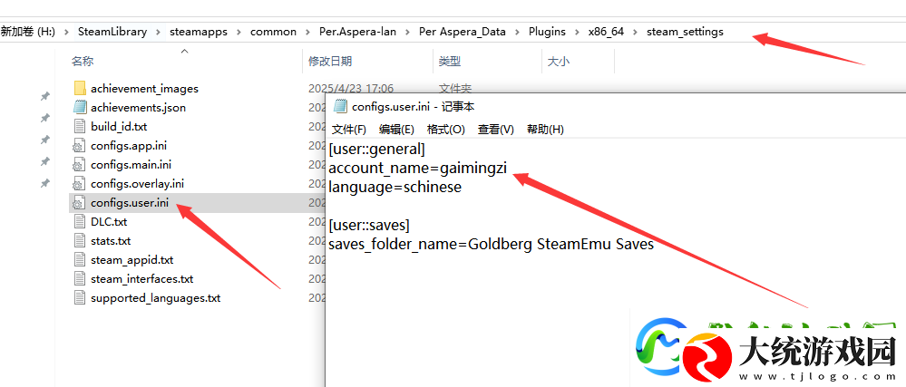Select the file name DLC.txt
906x387 pixels.
tap(109, 222)
